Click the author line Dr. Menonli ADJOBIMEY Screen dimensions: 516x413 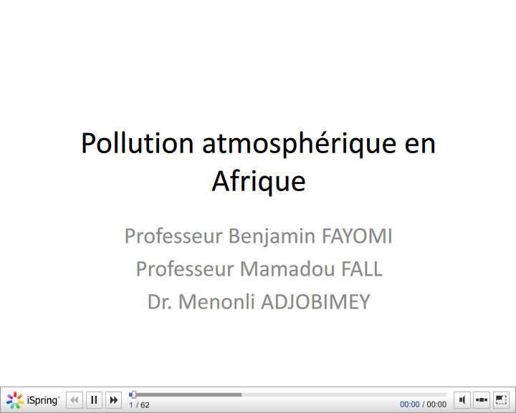pyautogui.click(x=259, y=302)
